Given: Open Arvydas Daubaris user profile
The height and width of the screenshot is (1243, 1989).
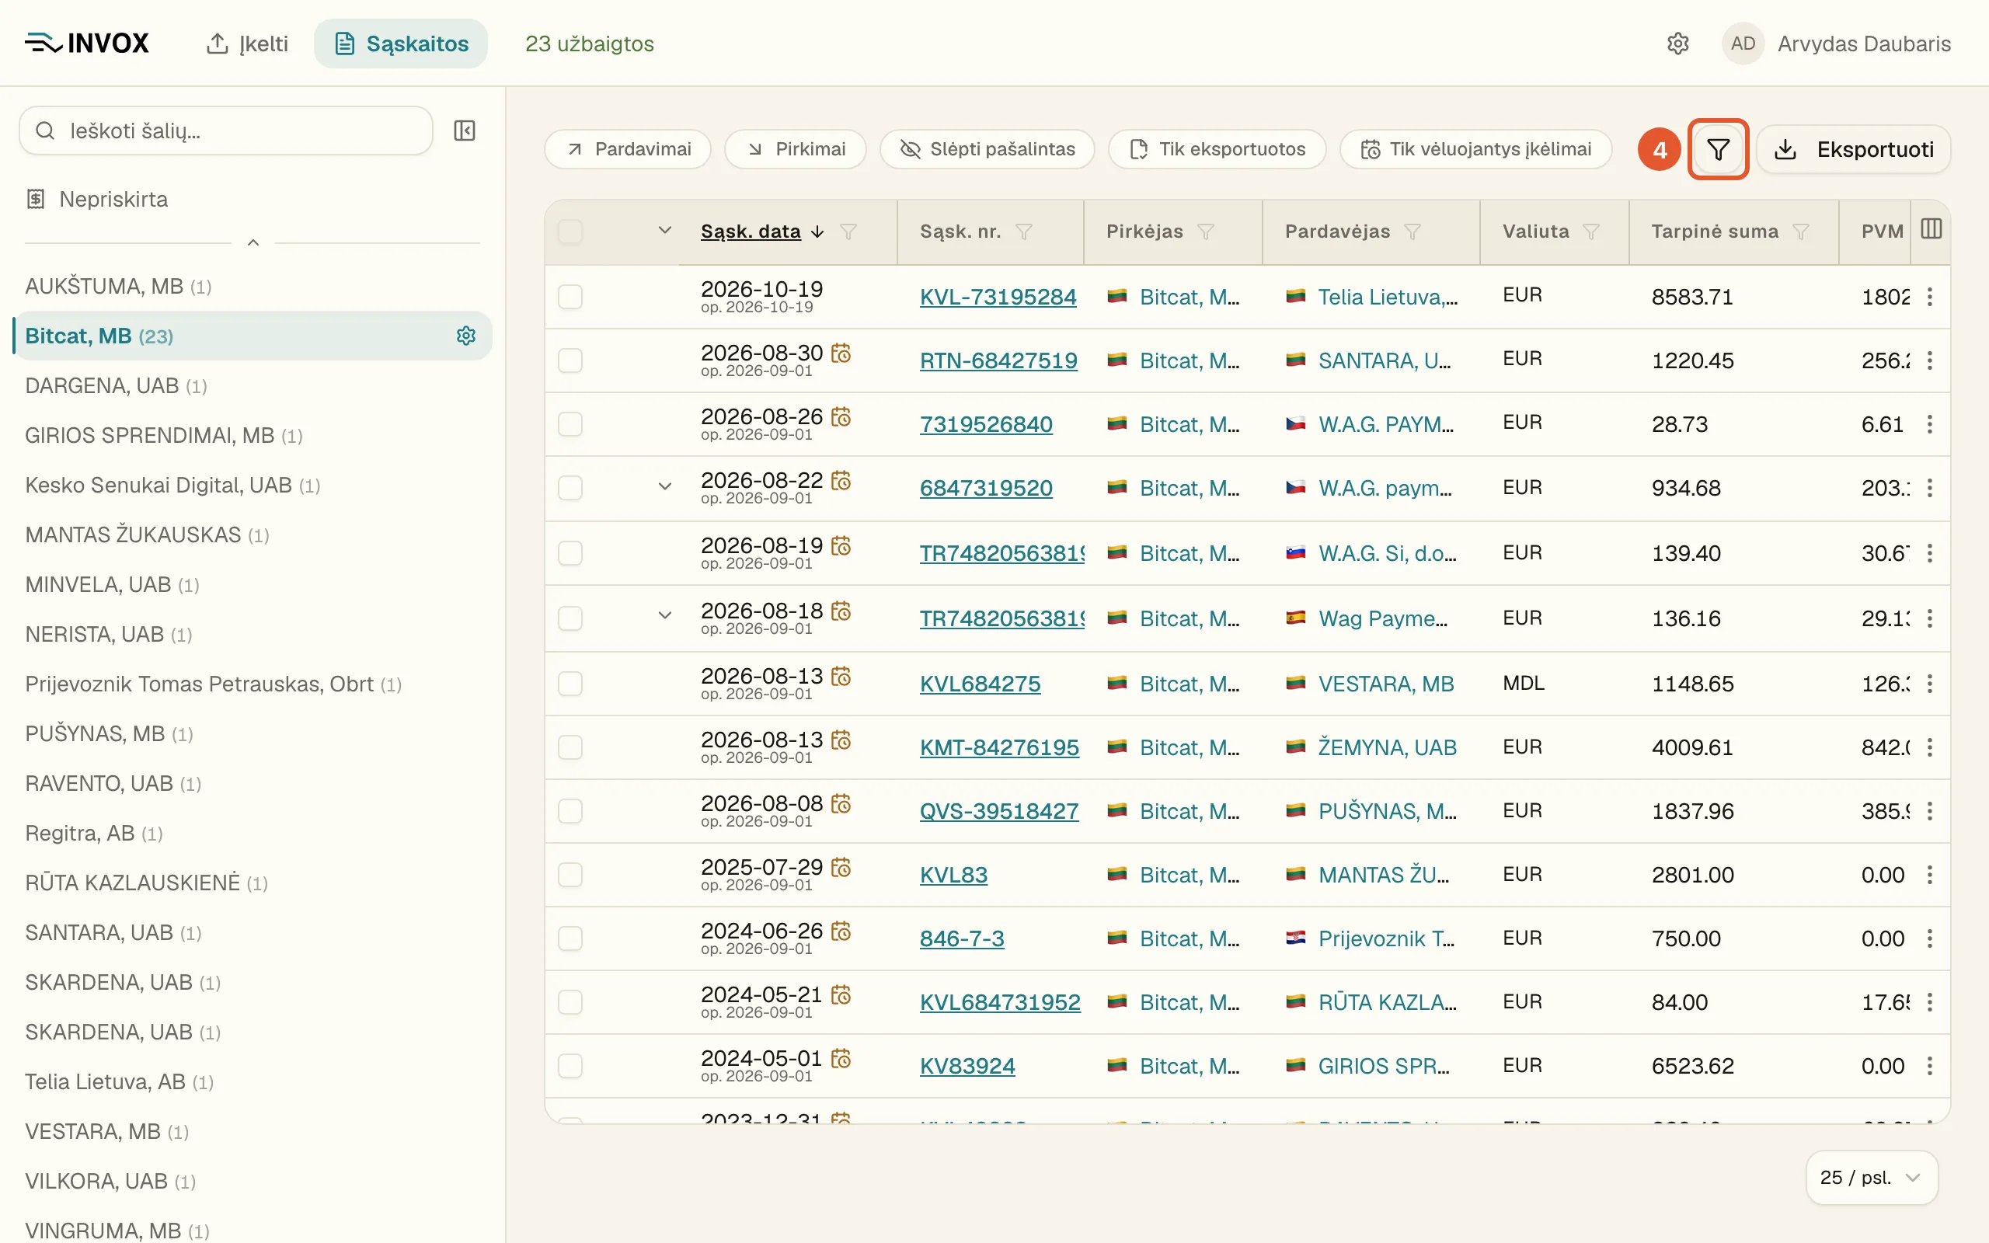Looking at the screenshot, I should (1837, 44).
